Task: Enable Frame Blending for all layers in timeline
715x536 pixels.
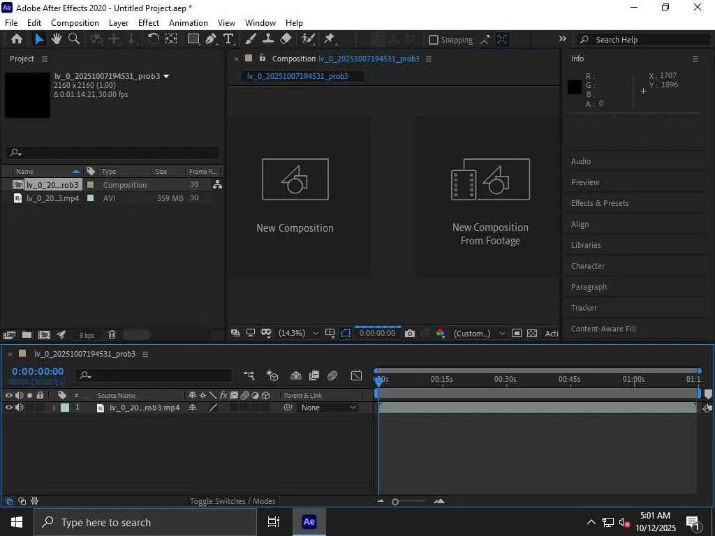Action: pyautogui.click(x=314, y=375)
